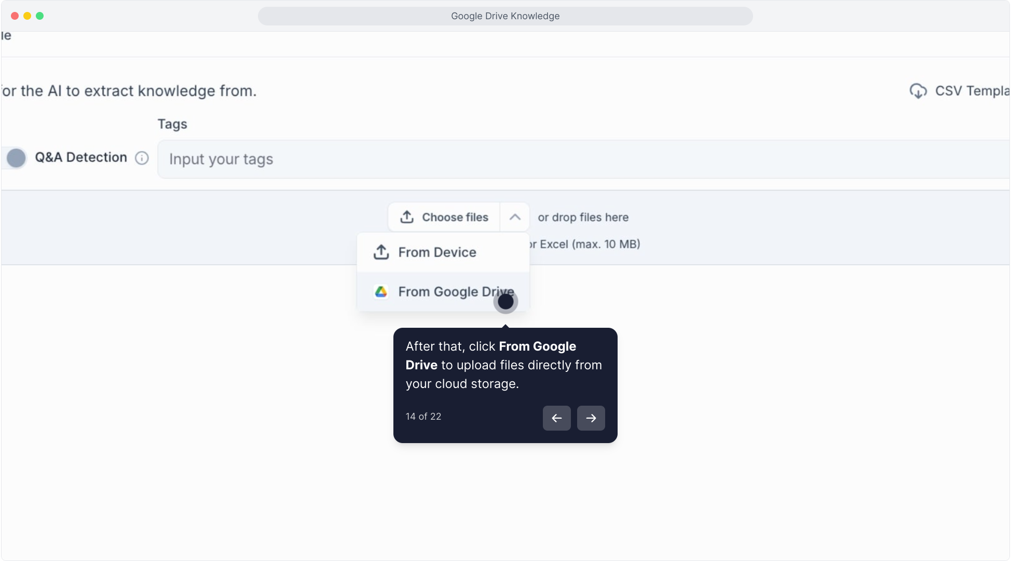The image size is (1011, 561).
Task: Select From Device menu option
Action: [x=437, y=252]
